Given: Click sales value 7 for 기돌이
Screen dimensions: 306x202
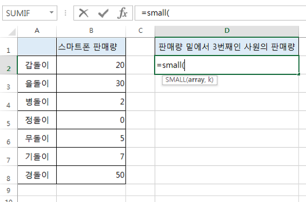Looking at the screenshot, I should coord(91,156).
